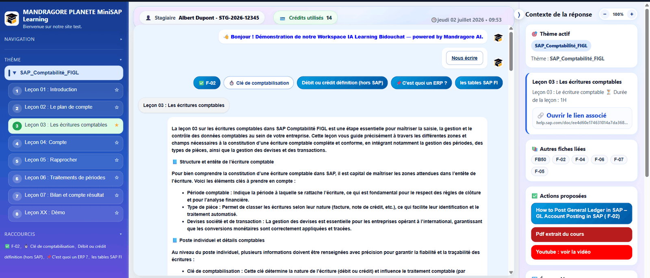Collapse the SAP_Comptabilité_FIGL theme tree
Viewport: 650px width, 278px height.
click(15, 73)
